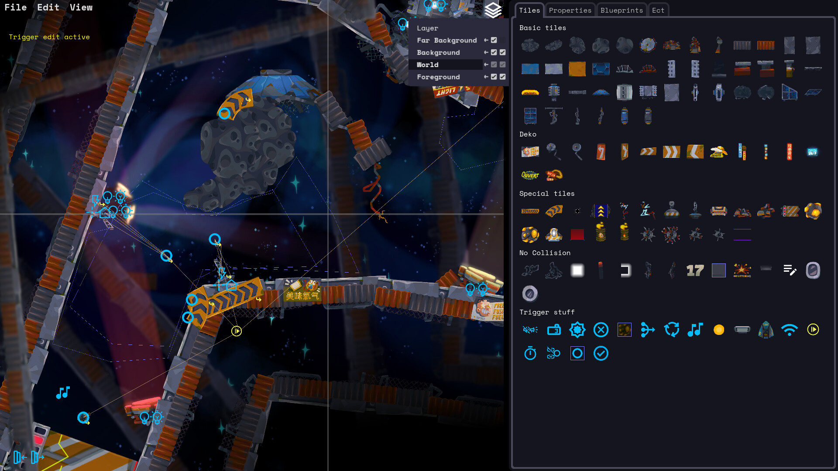Image resolution: width=838 pixels, height=471 pixels.
Task: Click the arrow beside Far Background
Action: click(x=486, y=40)
